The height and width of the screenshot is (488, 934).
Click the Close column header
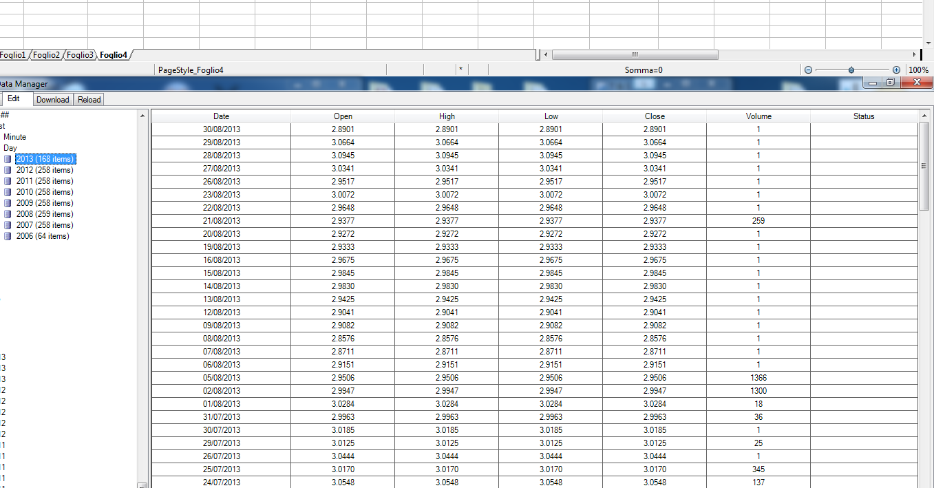(655, 116)
